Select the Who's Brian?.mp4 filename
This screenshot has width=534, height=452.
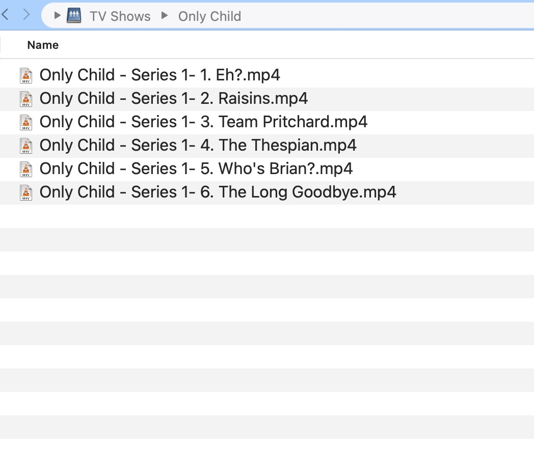(x=196, y=169)
